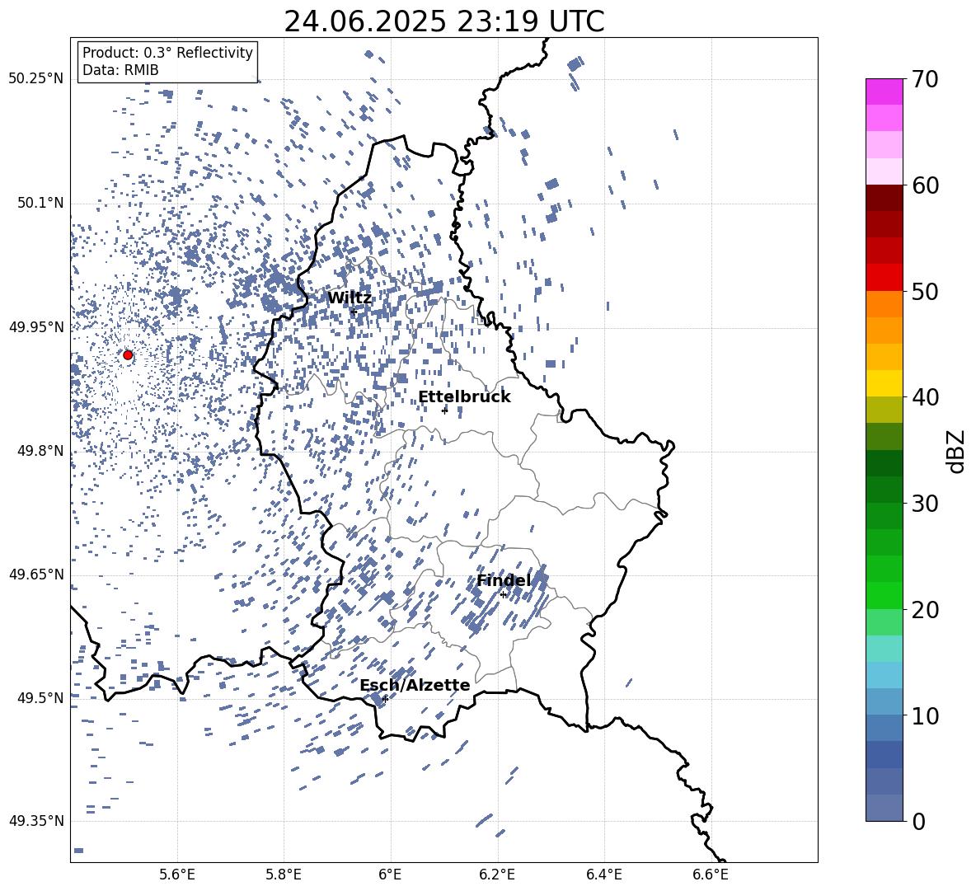Click the Wiltz city label
The width and height of the screenshot is (976, 891).
[x=350, y=298]
